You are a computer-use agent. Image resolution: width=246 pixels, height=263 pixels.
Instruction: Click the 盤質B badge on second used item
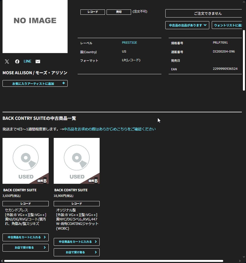pyautogui.click(x=94, y=181)
